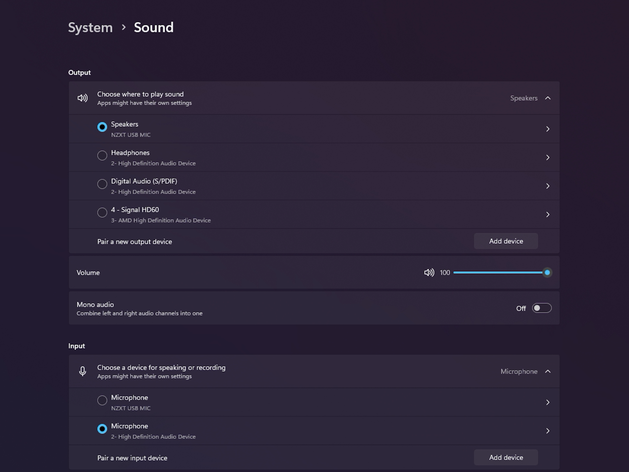Open properties arrow for Digital Audio (S/PDIF)
The image size is (629, 472).
click(547, 185)
